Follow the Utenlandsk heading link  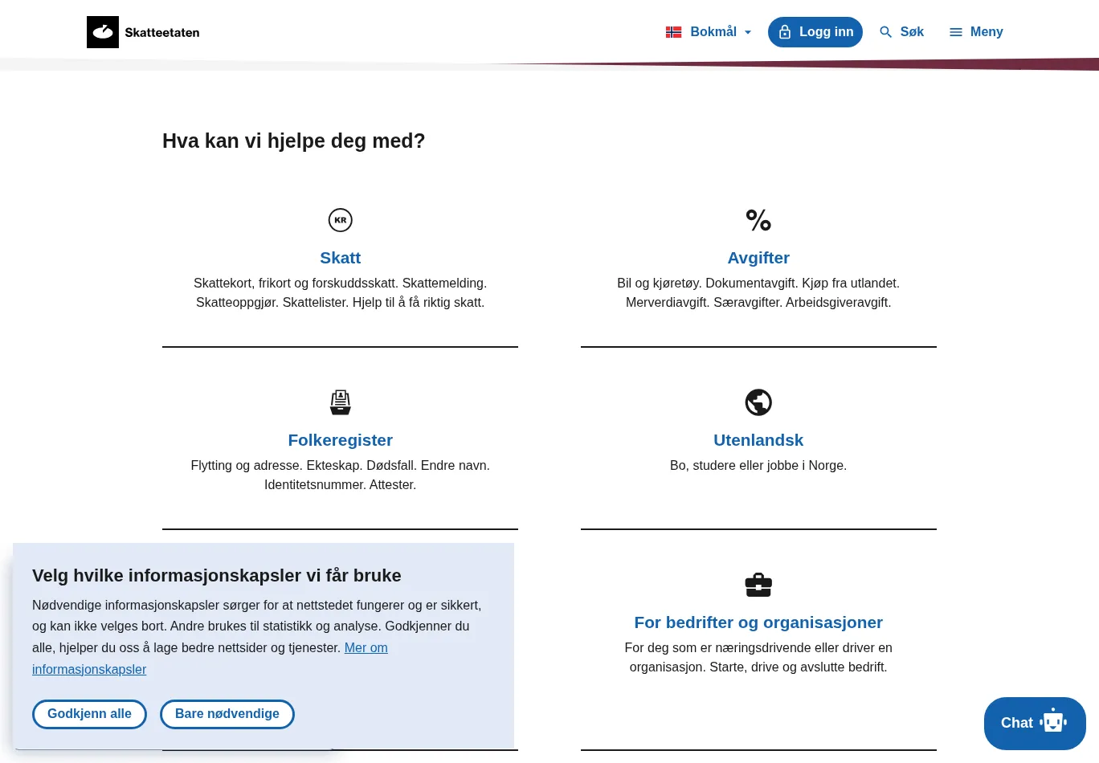758,440
